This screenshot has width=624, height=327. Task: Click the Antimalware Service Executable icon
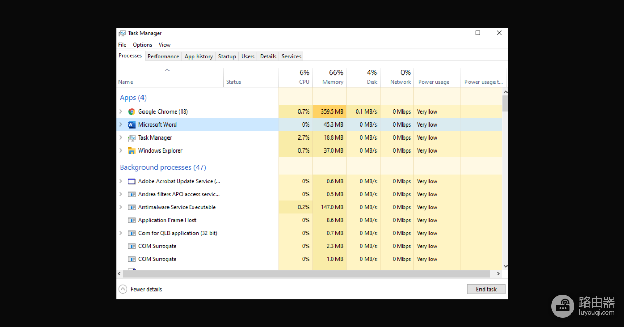132,207
